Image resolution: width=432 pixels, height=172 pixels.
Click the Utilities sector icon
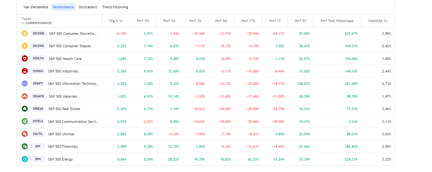[x=25, y=134]
